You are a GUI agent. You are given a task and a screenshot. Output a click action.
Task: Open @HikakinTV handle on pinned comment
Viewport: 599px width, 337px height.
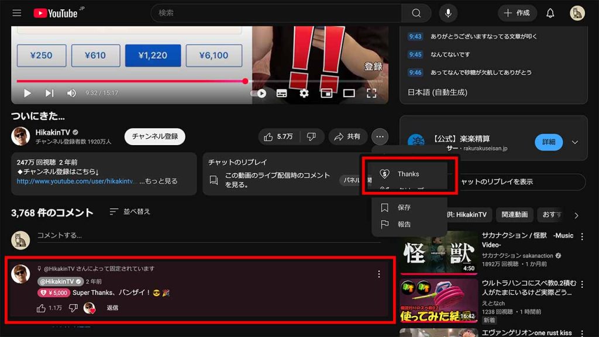coord(60,281)
